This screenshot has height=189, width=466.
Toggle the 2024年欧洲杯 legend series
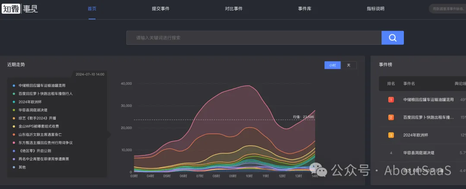[x=30, y=102]
